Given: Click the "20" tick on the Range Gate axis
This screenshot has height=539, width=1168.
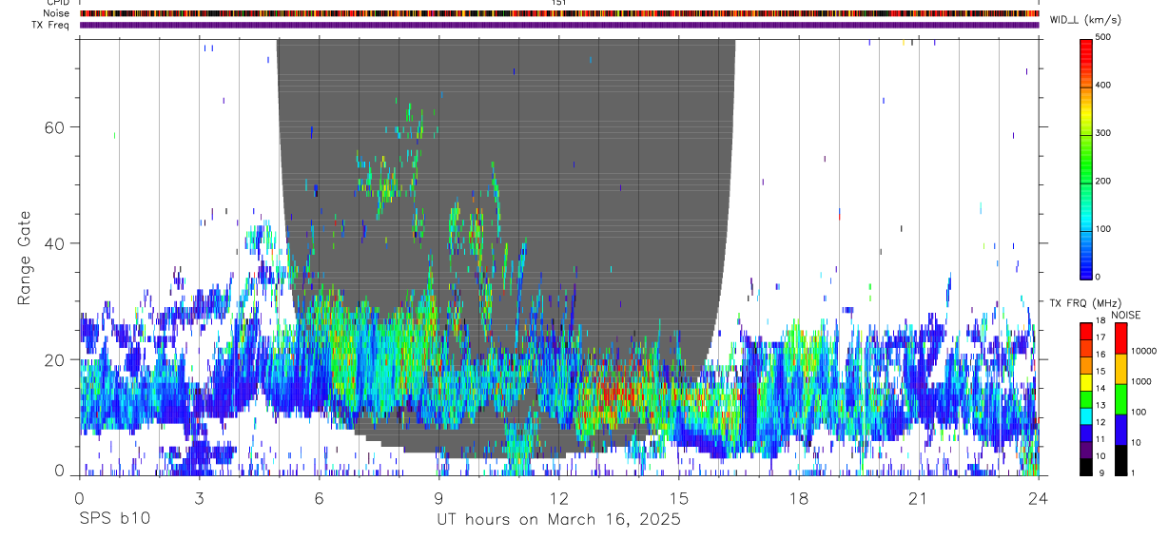Looking at the screenshot, I should pos(56,359).
